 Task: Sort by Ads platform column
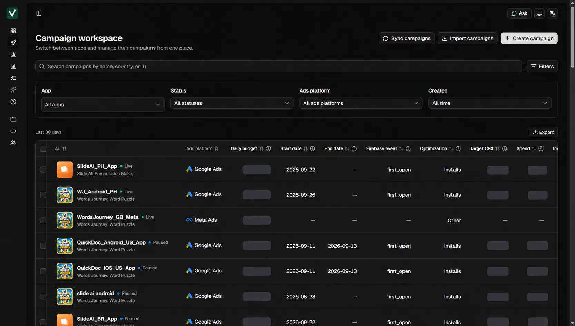[x=216, y=148]
